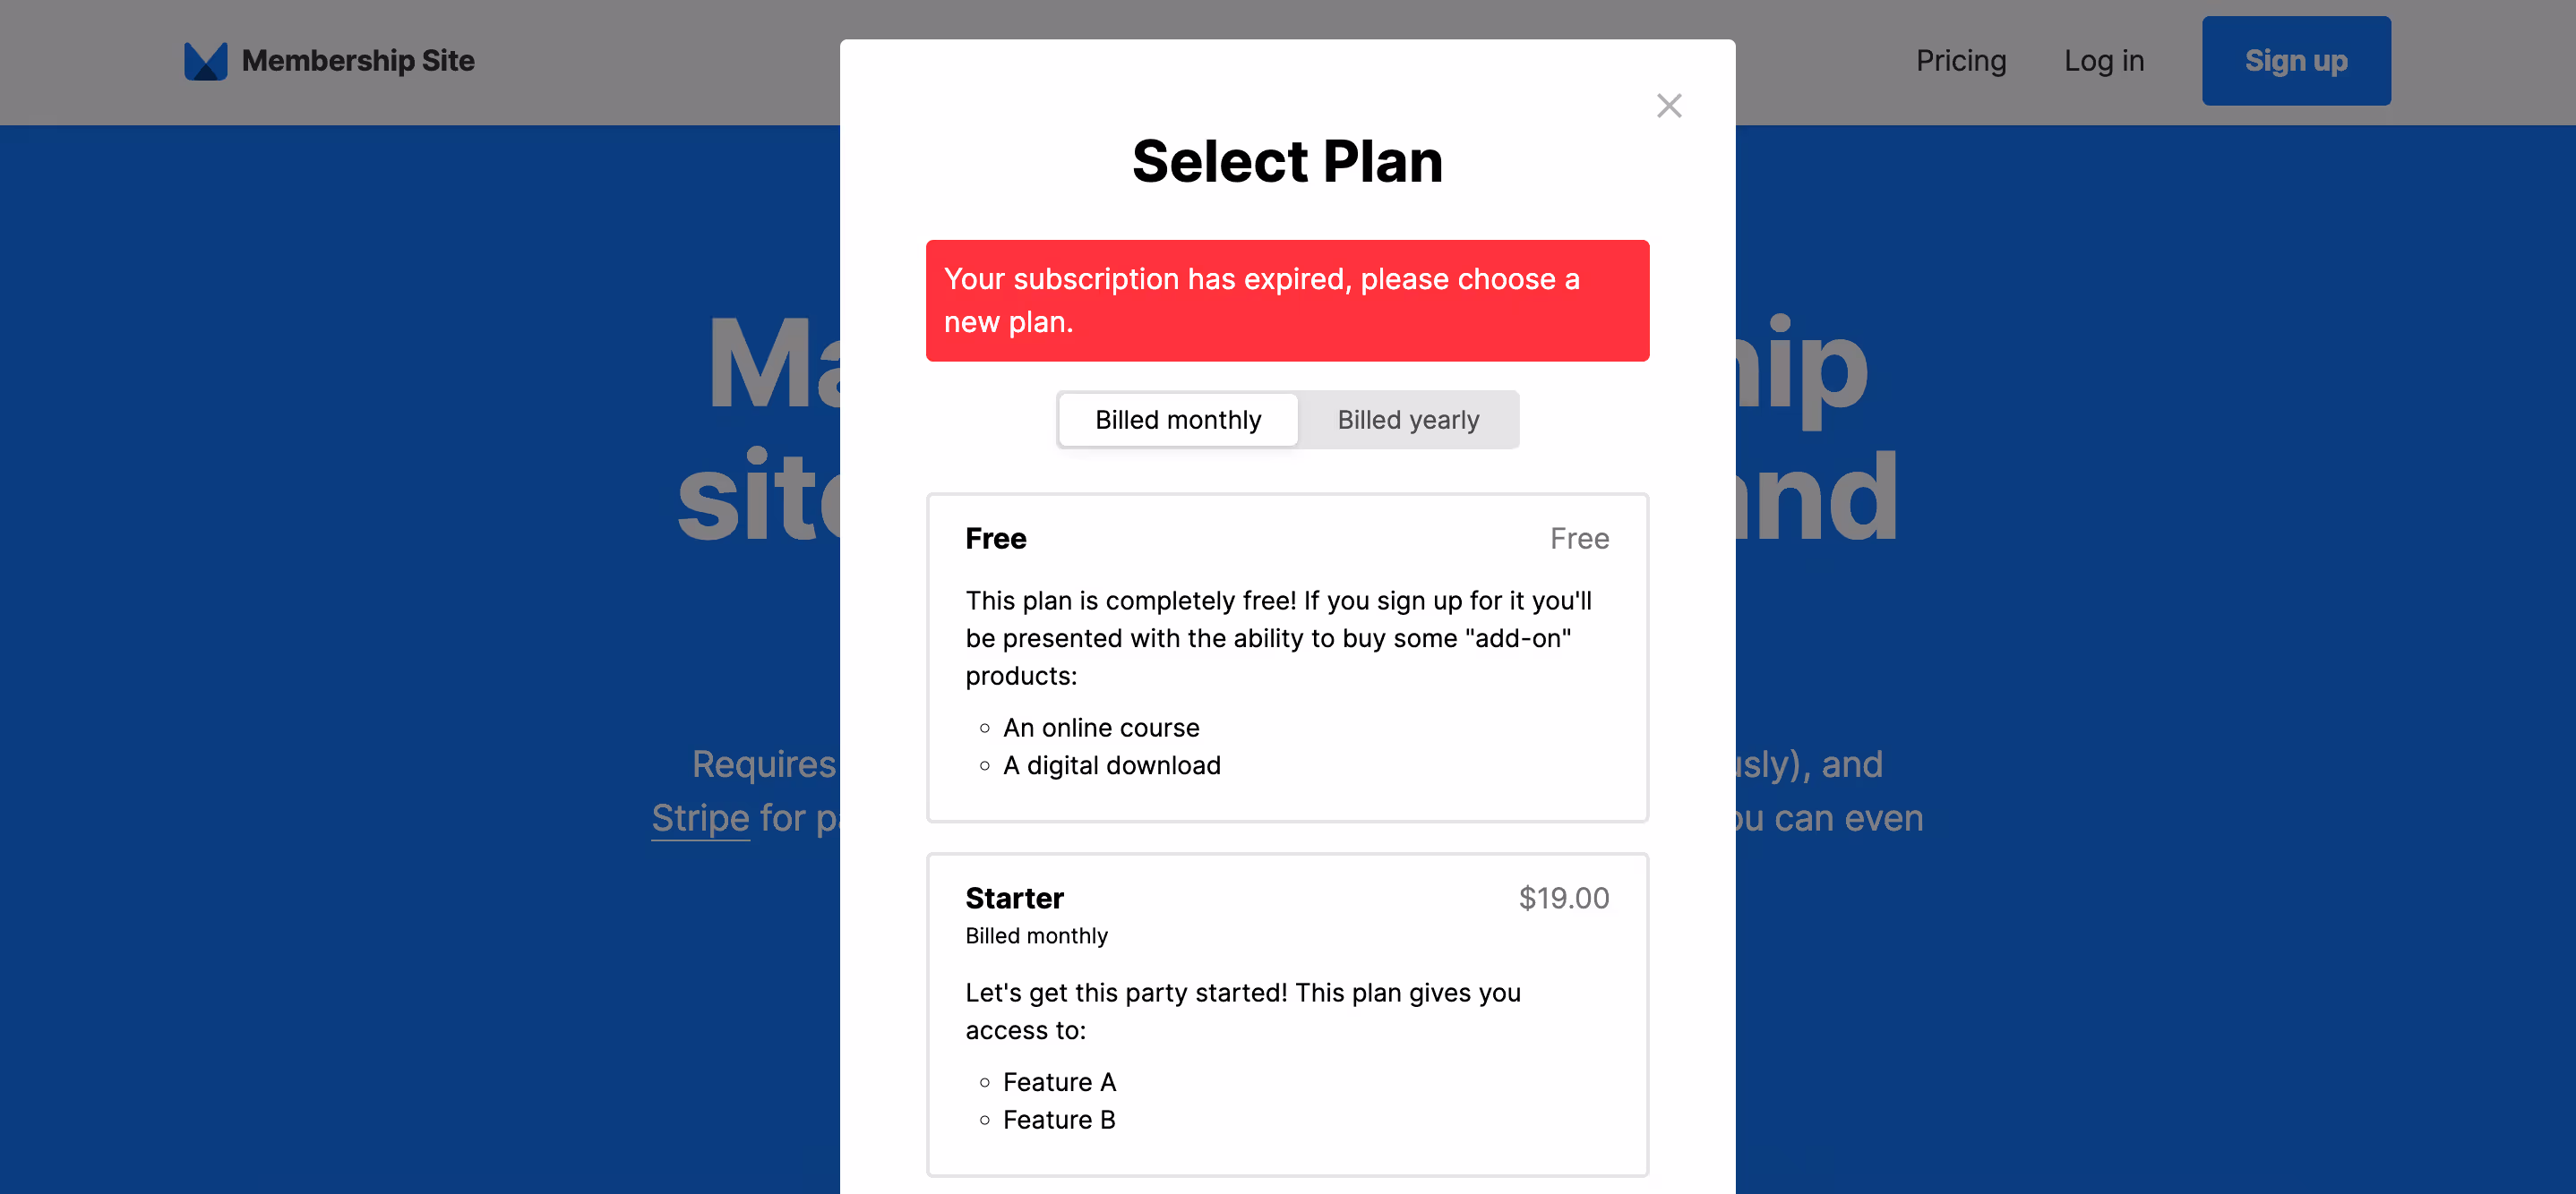Click Starter's "Billed monthly" subtitle
The image size is (2576, 1194).
pos(1036,936)
